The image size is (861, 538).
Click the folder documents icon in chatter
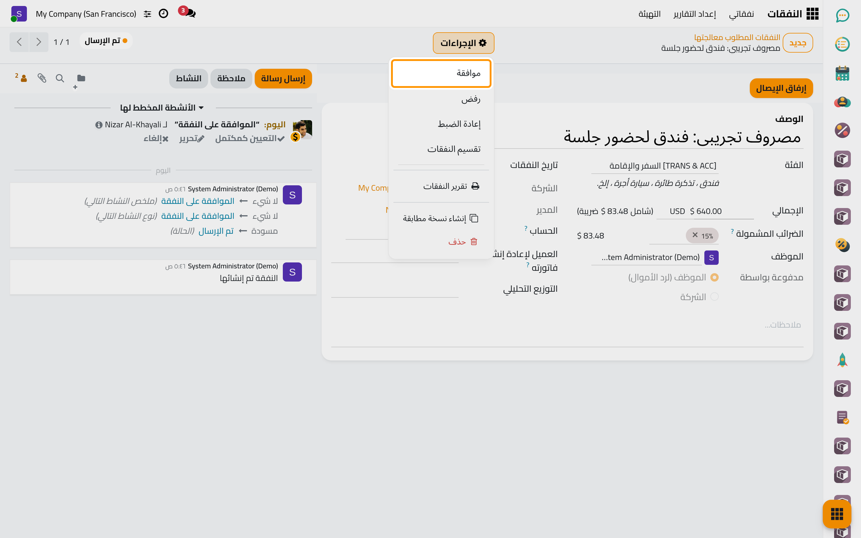tap(81, 78)
